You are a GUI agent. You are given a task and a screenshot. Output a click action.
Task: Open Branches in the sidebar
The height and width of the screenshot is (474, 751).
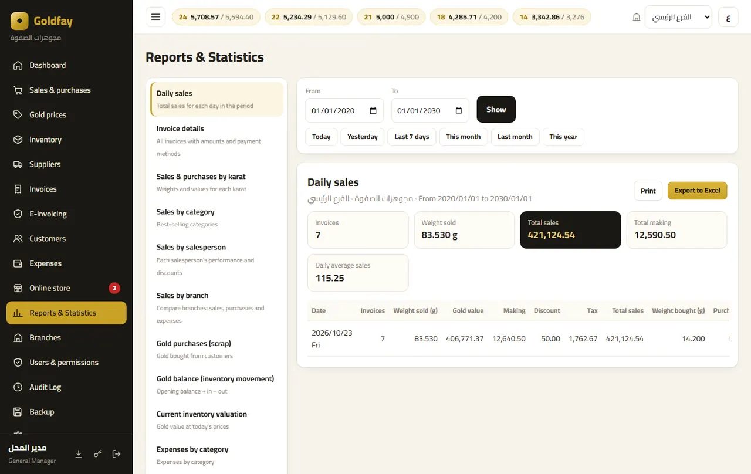[66, 337]
